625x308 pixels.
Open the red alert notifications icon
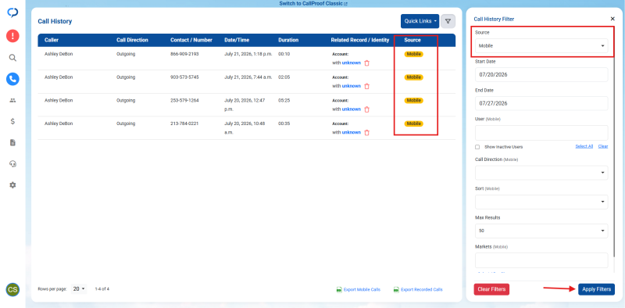pos(12,36)
